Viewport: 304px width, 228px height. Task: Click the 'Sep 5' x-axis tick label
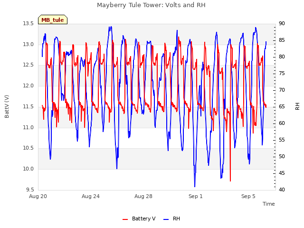pos(248,196)
